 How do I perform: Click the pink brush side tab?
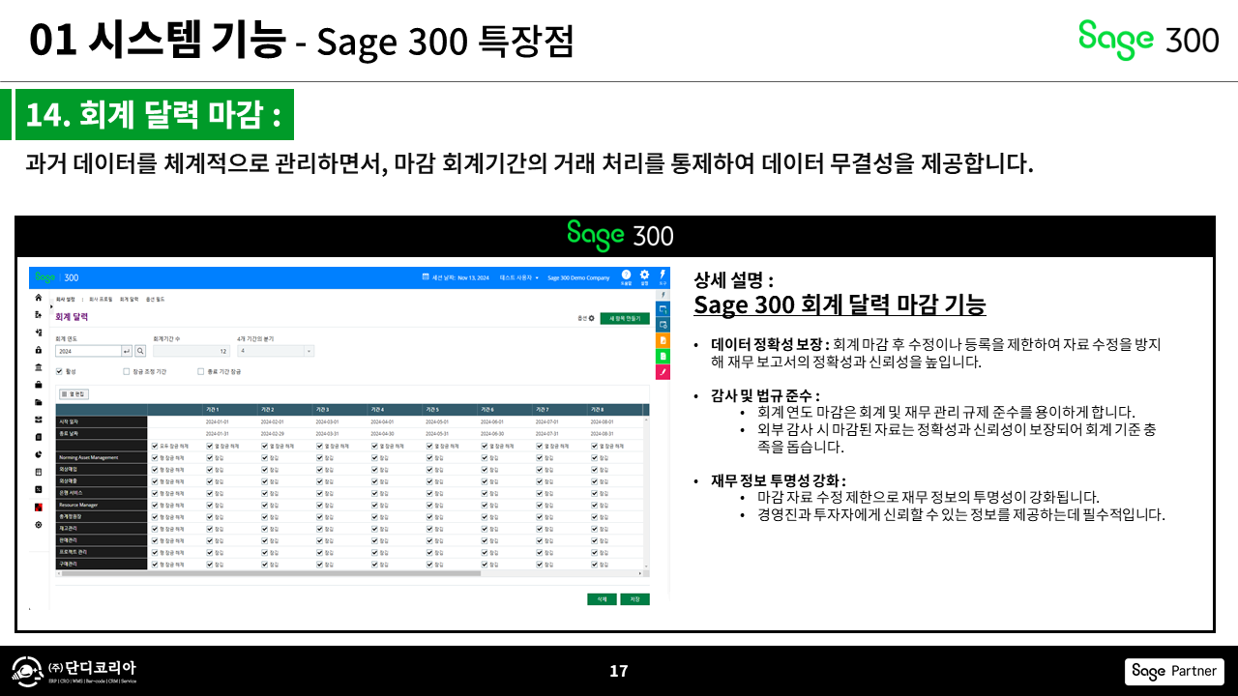[663, 371]
